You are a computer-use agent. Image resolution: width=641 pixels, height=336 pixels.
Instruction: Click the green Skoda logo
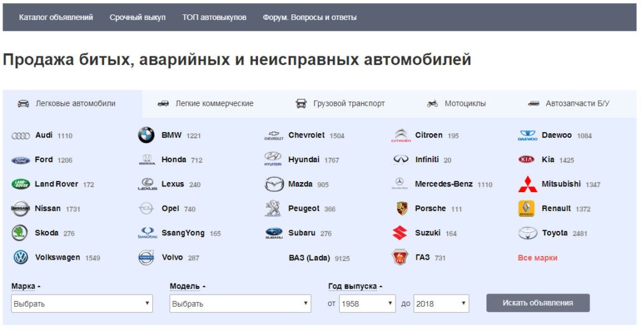19,233
